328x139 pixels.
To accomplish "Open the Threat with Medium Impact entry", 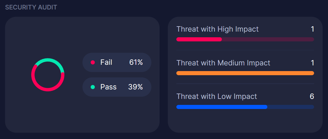I will [223, 63].
